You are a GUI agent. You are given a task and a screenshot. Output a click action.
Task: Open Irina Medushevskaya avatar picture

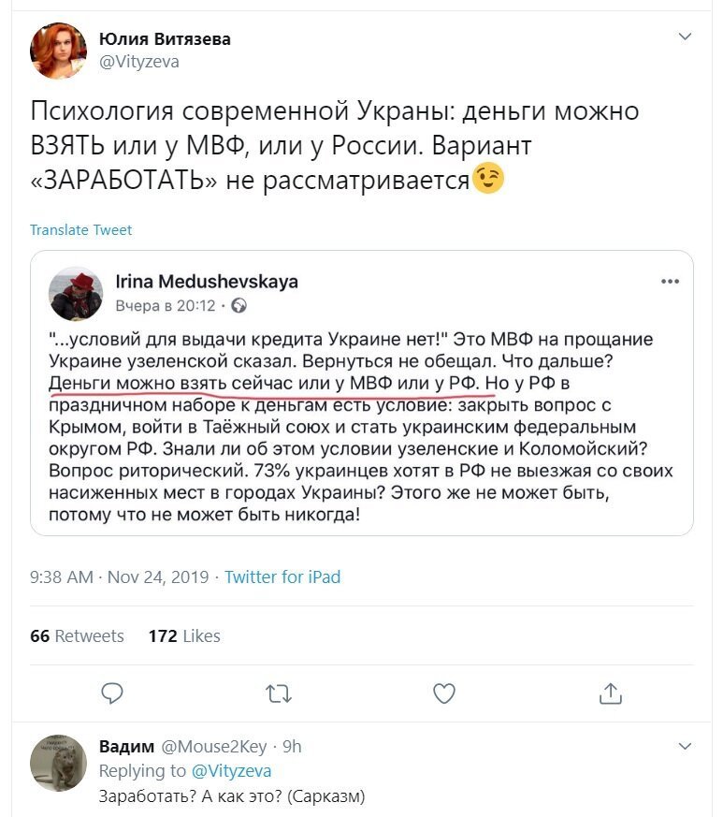click(76, 294)
